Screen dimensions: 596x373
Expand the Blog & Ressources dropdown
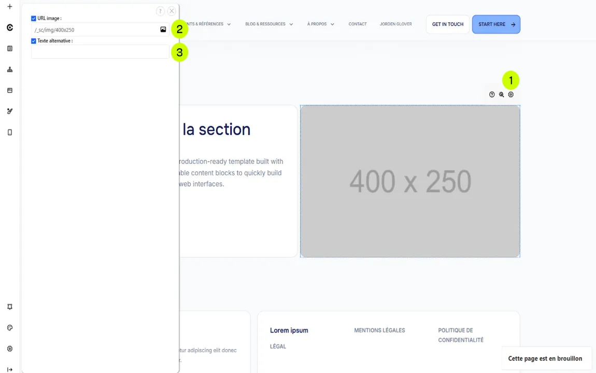[269, 24]
